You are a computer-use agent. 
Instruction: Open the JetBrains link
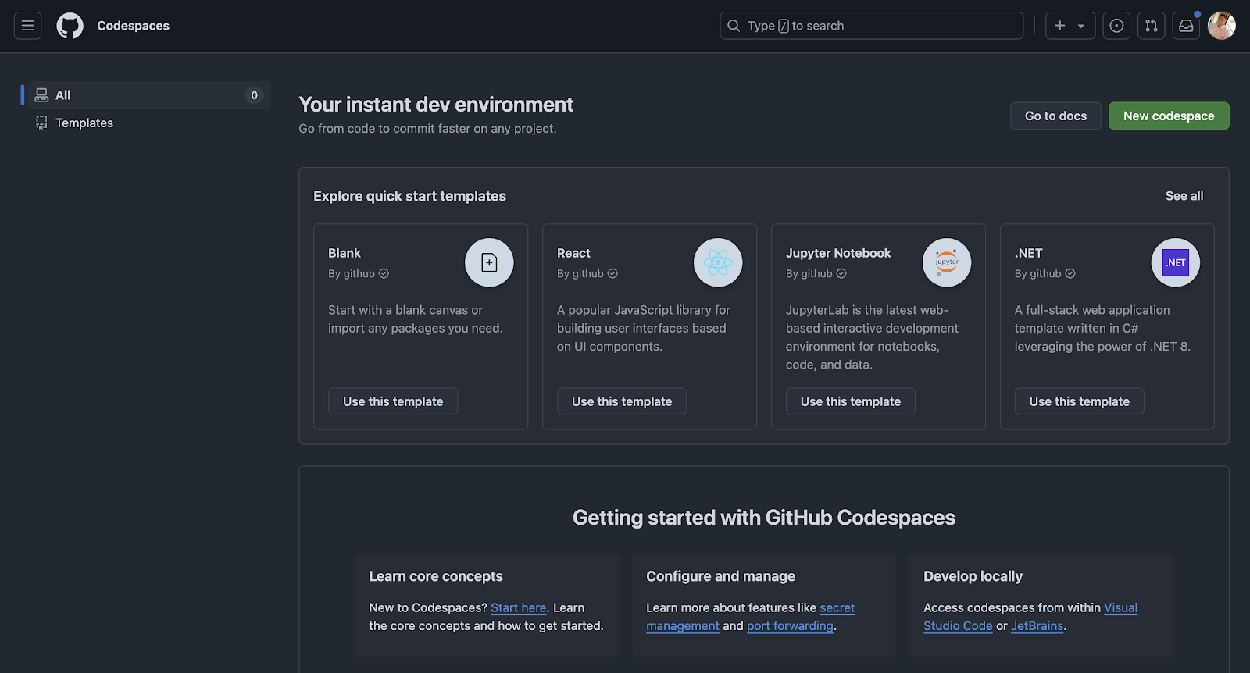(x=1037, y=625)
